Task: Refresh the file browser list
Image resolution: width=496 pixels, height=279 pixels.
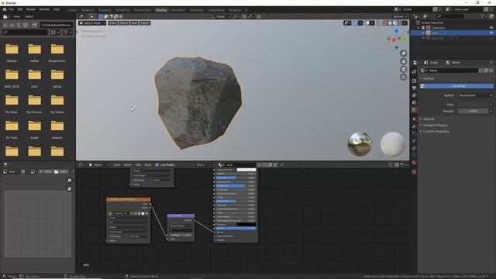Action: [26, 25]
